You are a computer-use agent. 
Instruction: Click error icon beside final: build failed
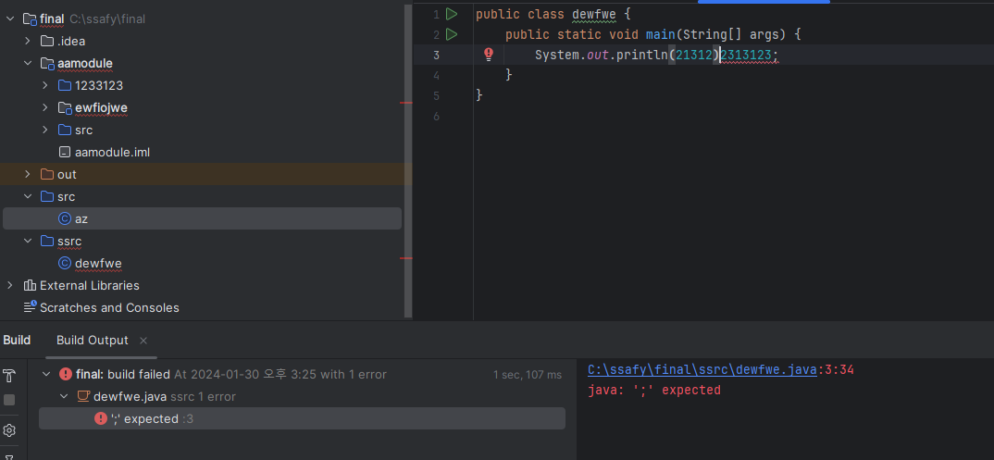(66, 375)
